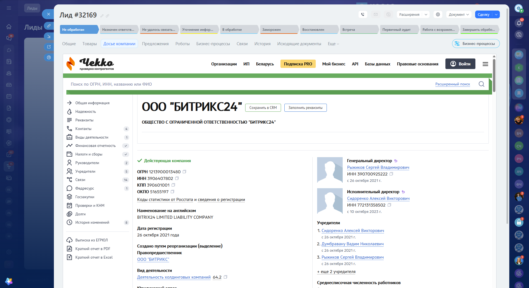Open the notifications bell in right sidebar
This screenshot has width=529, height=288.
519,23
